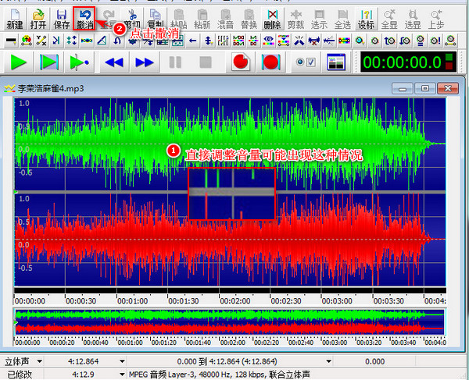
Task: Open the dropdown arrow after 4:12.864 length
Action: (x=122, y=361)
